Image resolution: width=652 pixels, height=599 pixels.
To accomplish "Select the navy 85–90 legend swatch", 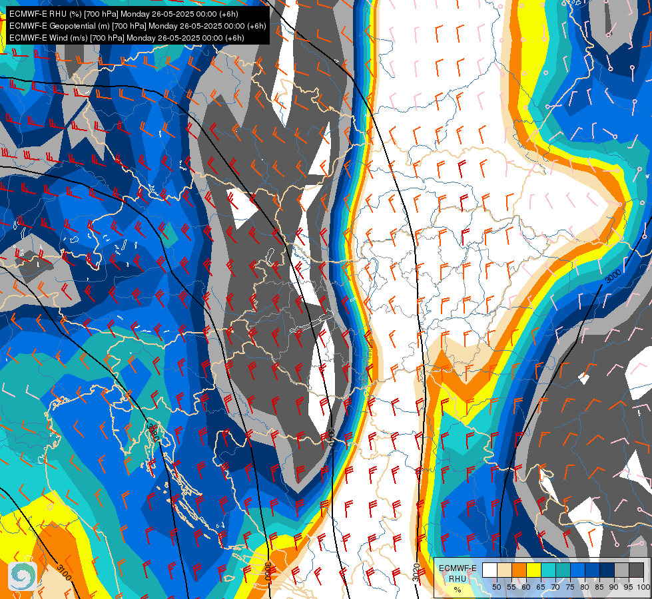I will pyautogui.click(x=607, y=570).
